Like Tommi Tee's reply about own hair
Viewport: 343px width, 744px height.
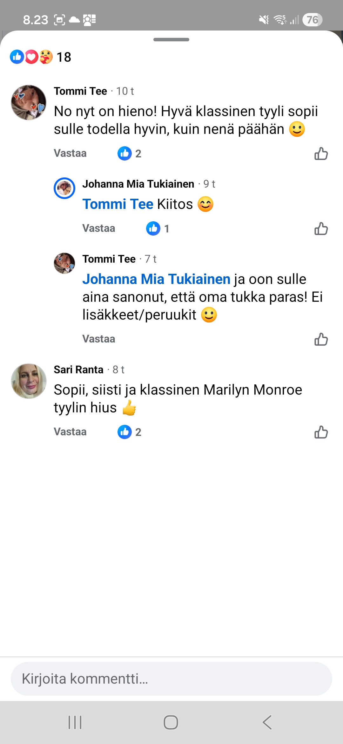[x=321, y=339]
